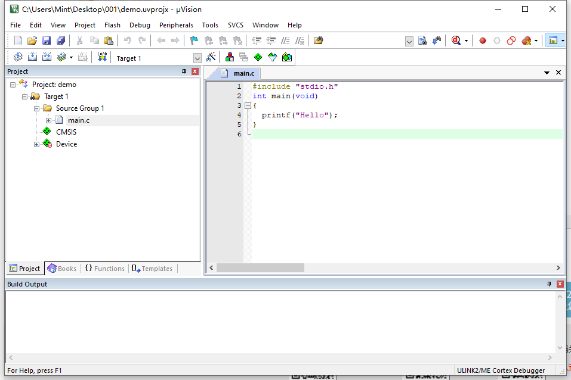Click the Rebuild all target files icon

[x=47, y=57]
